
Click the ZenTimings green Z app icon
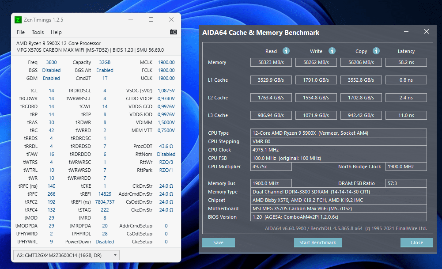[x=18, y=20]
